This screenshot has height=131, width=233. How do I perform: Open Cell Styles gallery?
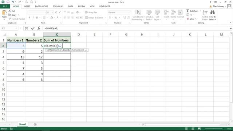point(157,15)
